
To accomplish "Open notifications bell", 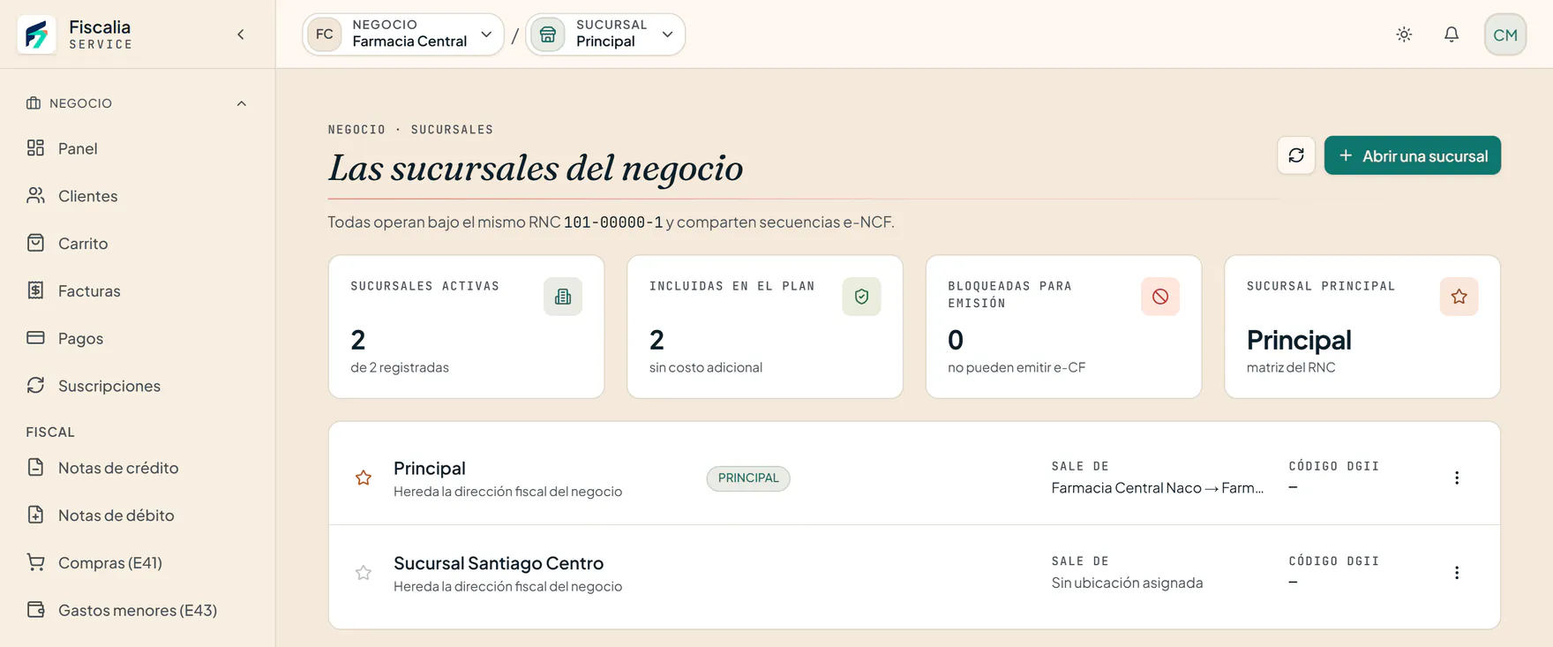I will tap(1452, 34).
